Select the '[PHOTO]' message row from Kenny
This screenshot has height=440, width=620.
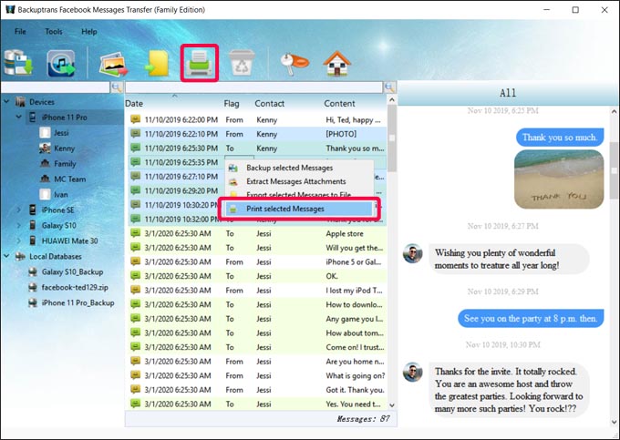pyautogui.click(x=257, y=134)
